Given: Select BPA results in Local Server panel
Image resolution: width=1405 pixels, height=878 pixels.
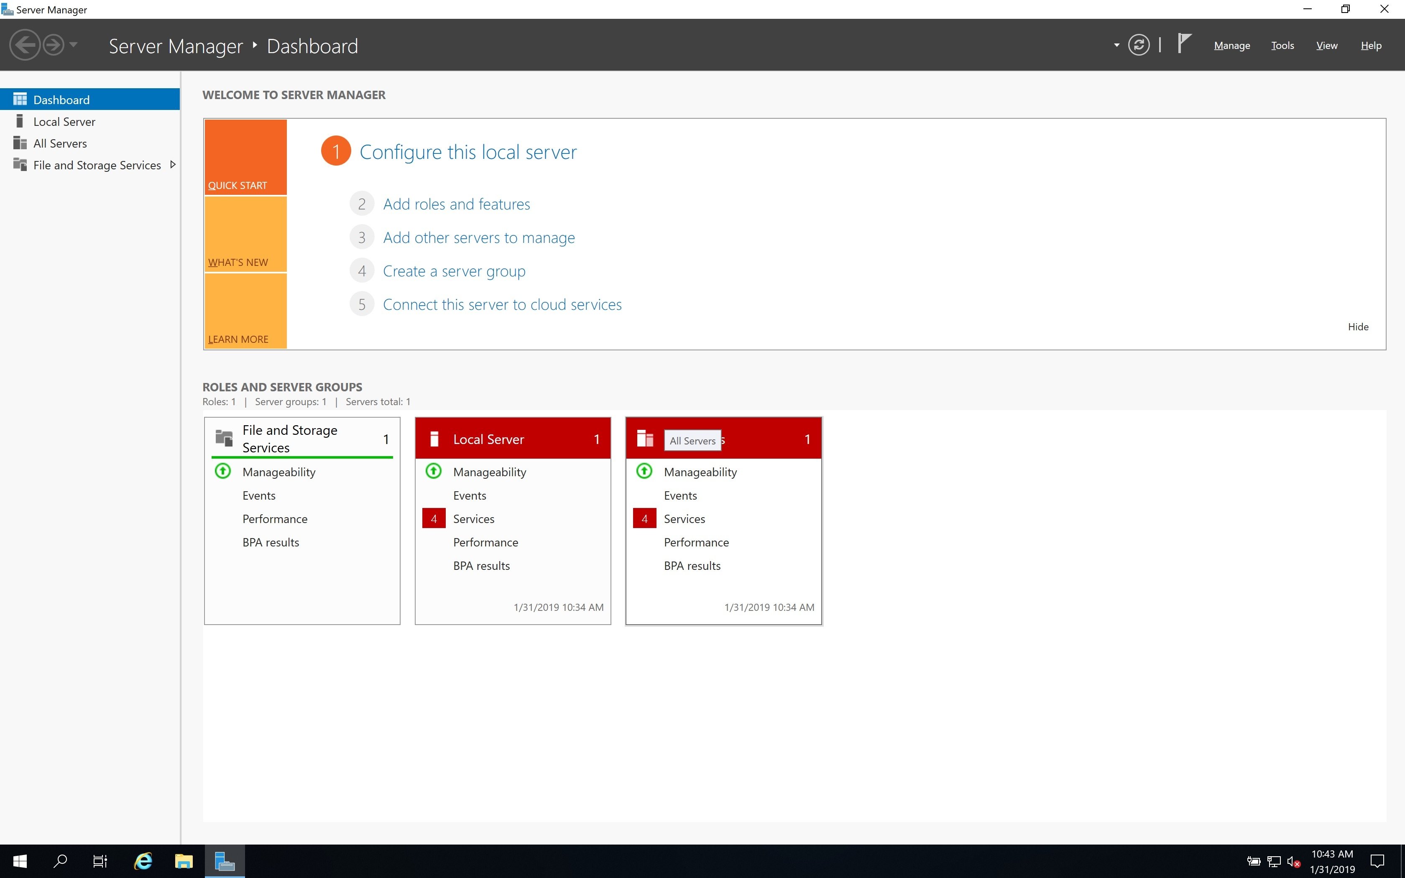Looking at the screenshot, I should [481, 564].
